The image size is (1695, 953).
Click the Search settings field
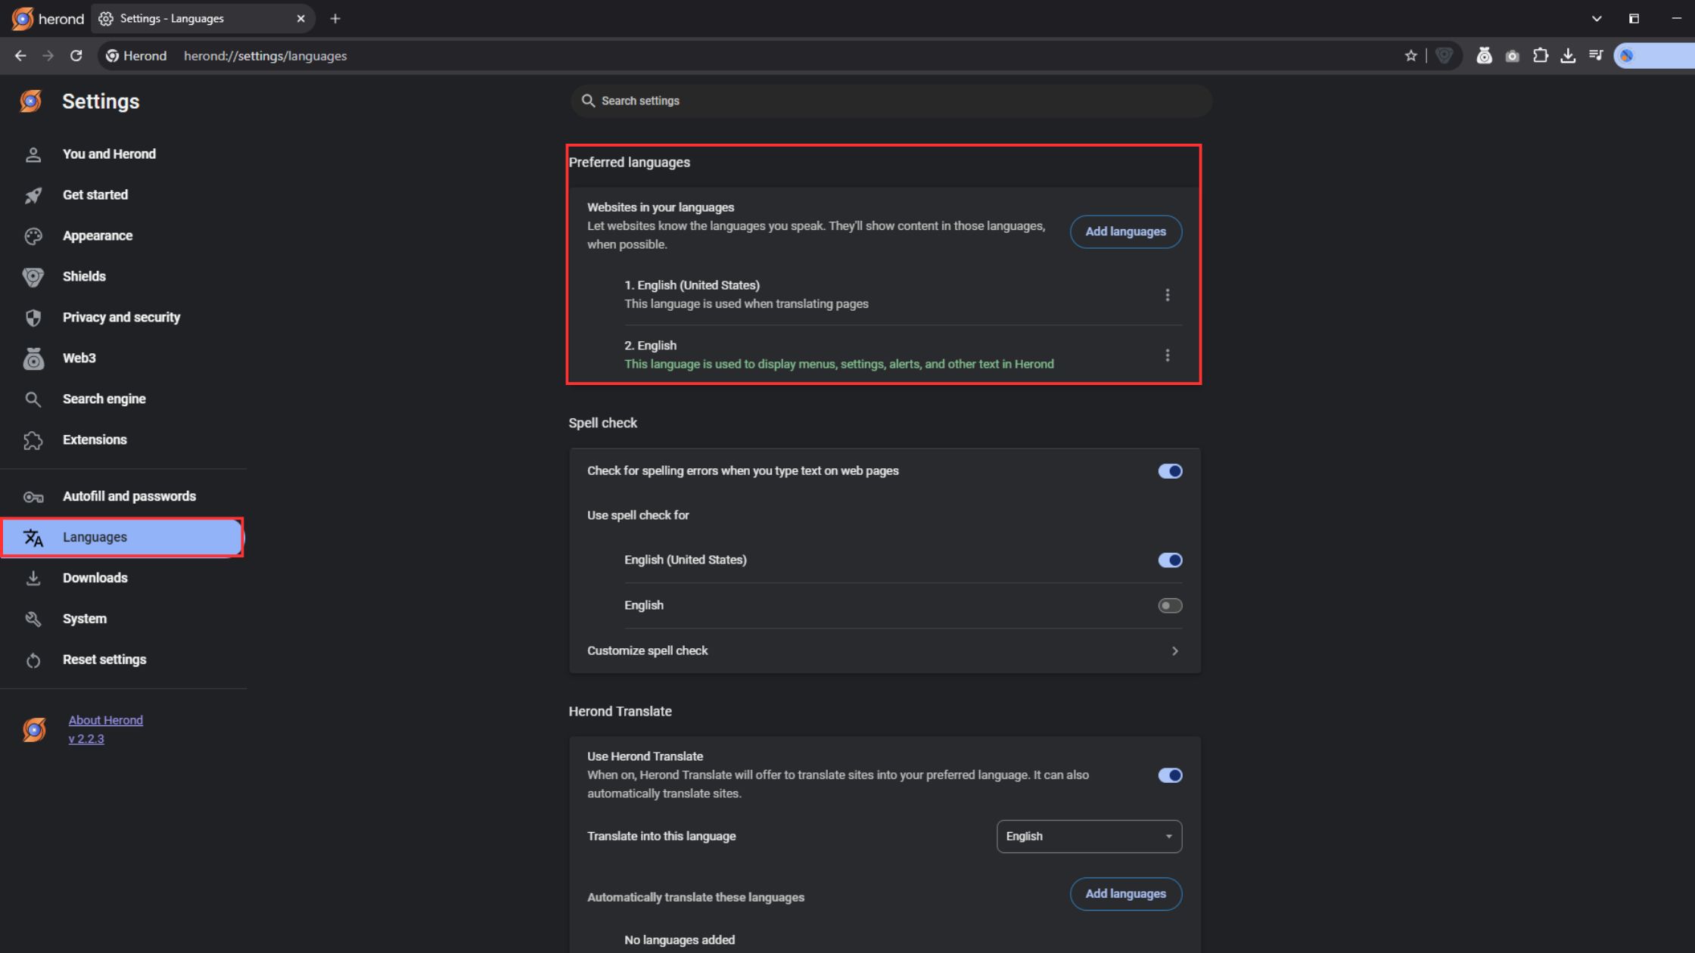890,101
